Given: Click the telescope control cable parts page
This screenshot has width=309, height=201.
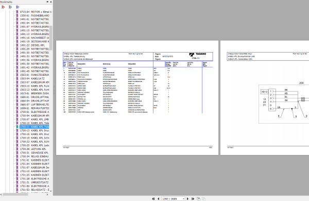Looking at the screenshot, I should click(137, 98).
